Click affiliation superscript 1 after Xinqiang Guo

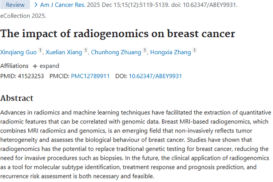pyautogui.click(x=40, y=51)
